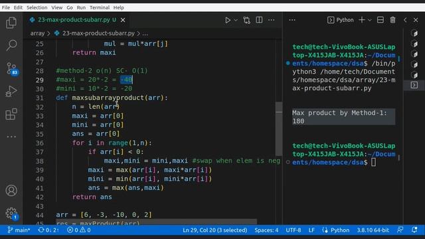
Task: Close the 23-max-product-subarr.py tab
Action: [123, 20]
